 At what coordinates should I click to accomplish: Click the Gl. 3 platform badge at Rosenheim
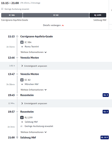coord(106,95)
